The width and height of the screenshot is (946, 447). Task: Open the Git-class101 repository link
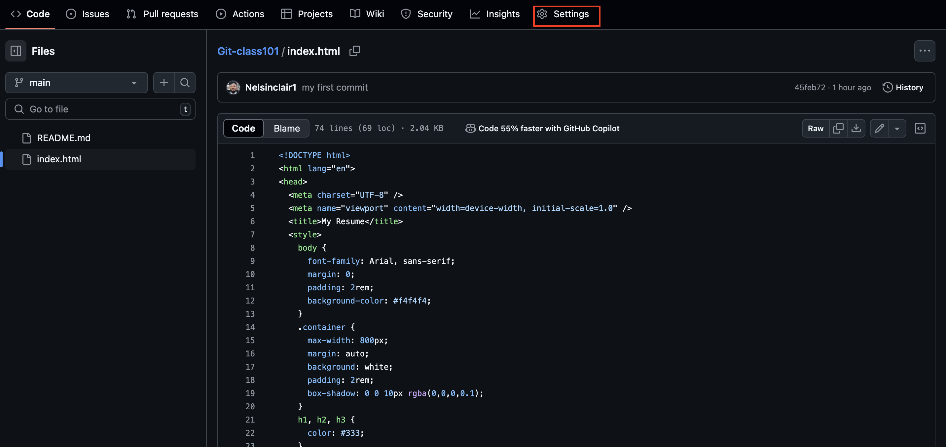click(248, 51)
